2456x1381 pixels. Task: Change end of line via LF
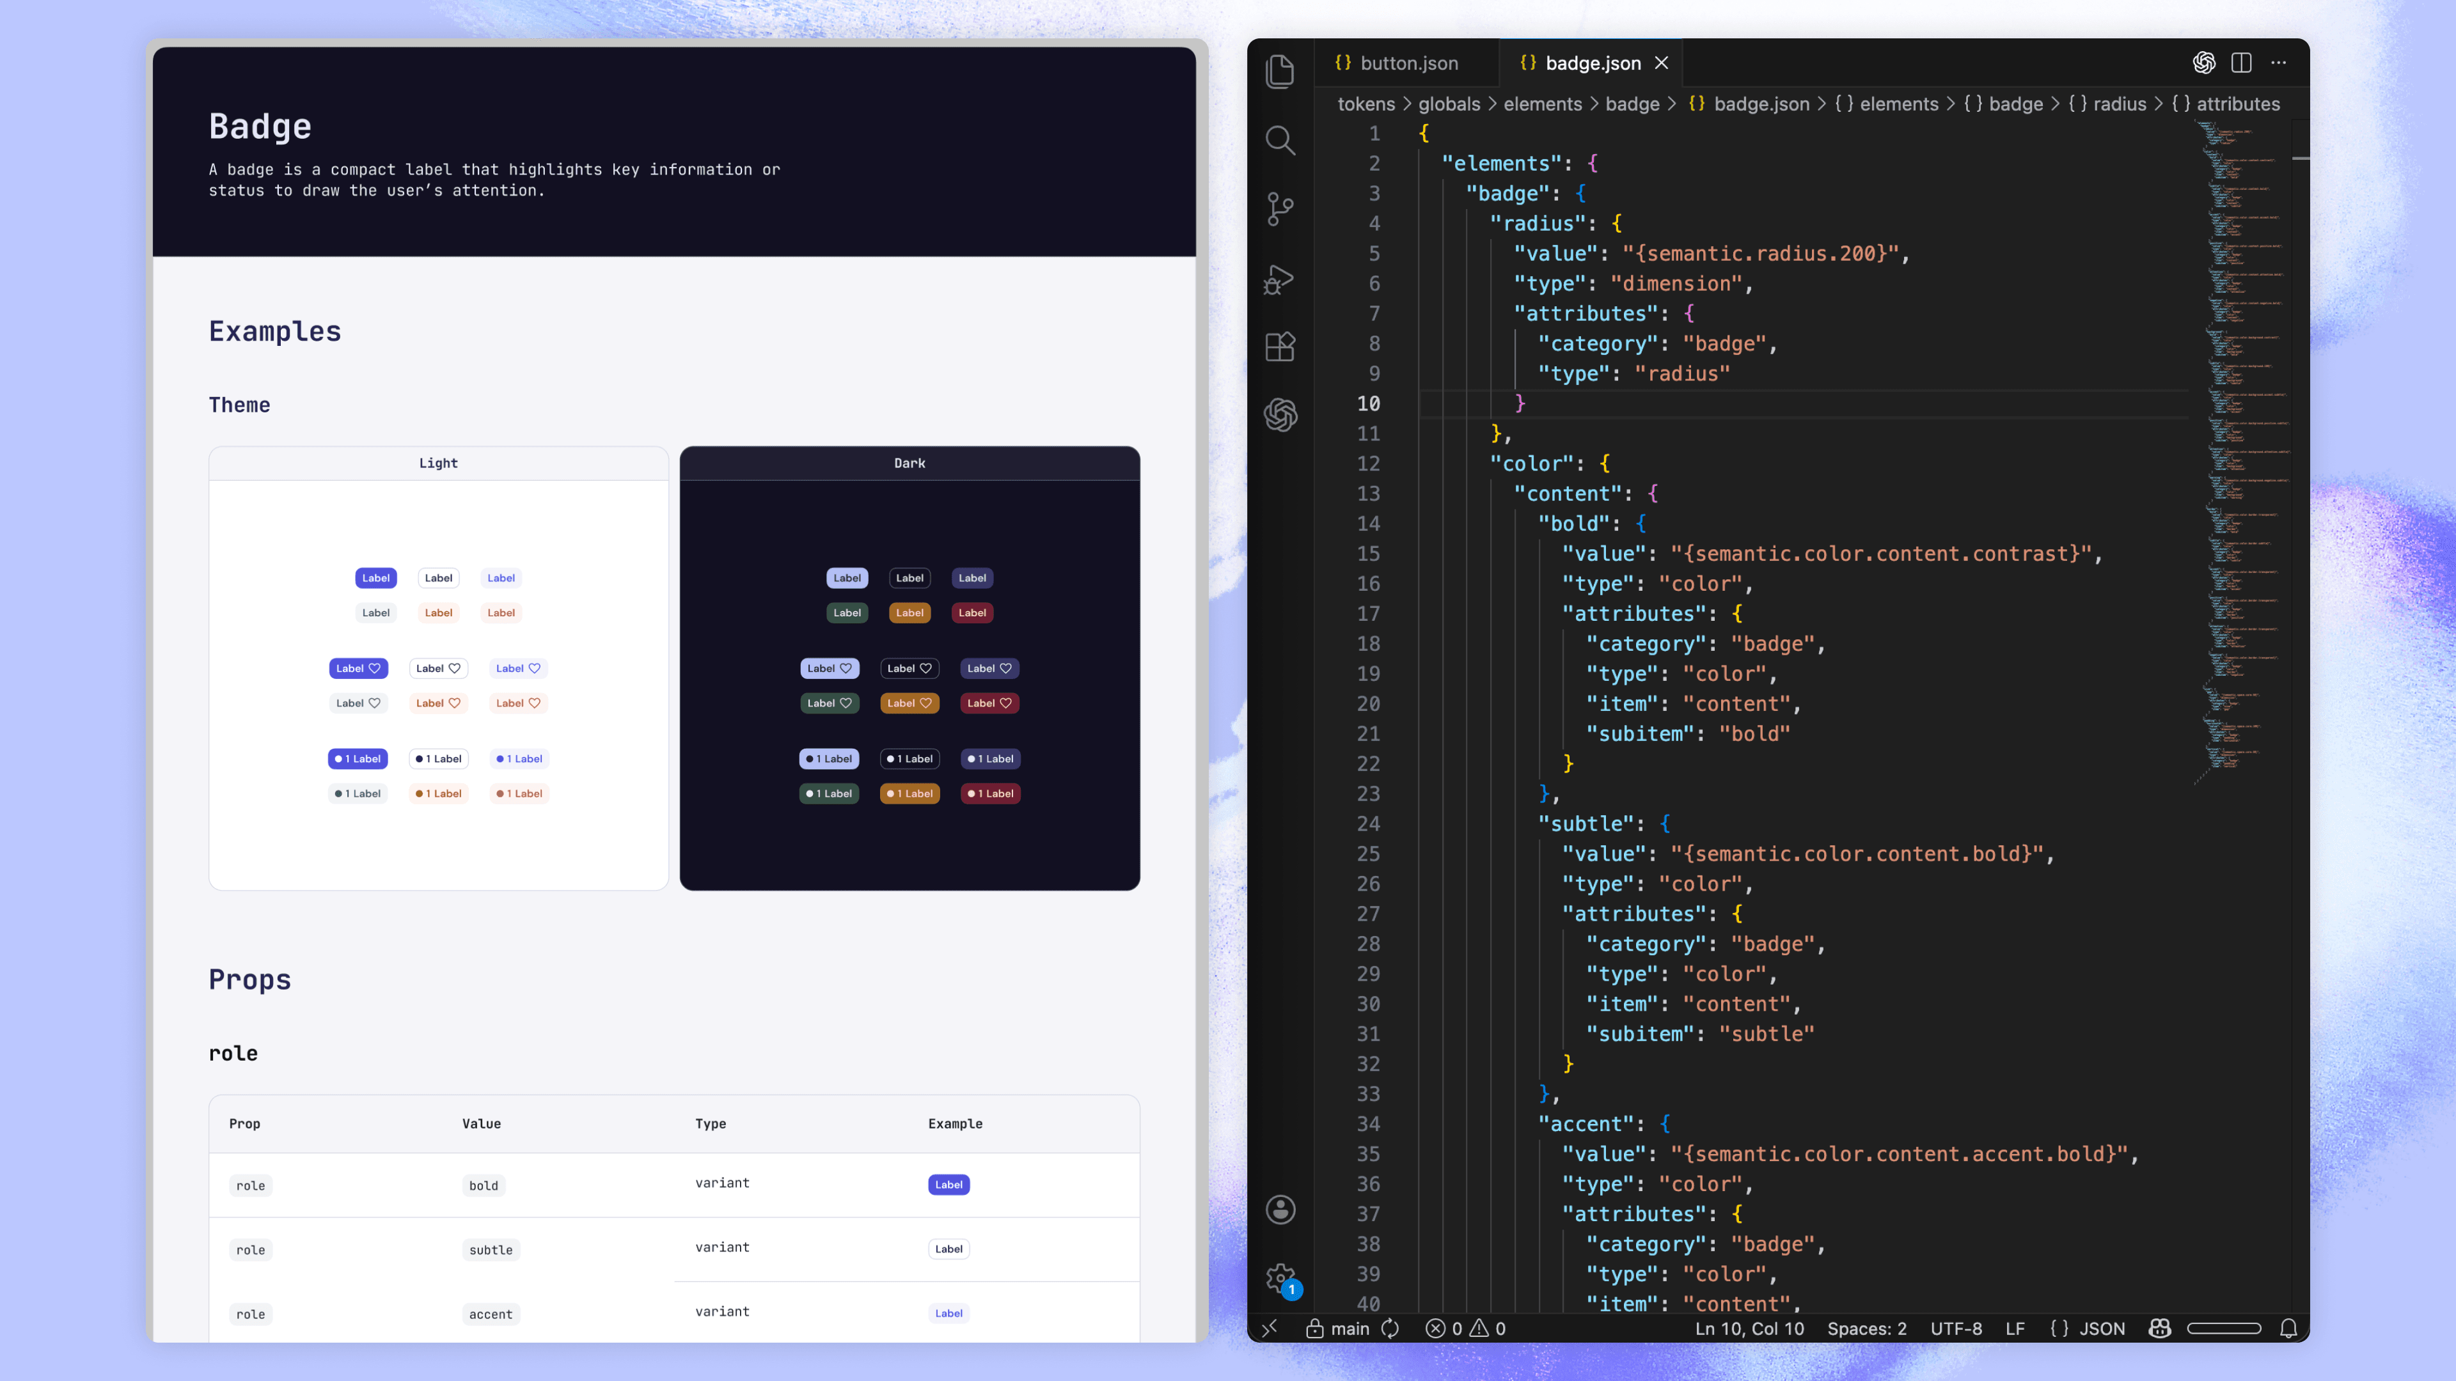[2015, 1328]
